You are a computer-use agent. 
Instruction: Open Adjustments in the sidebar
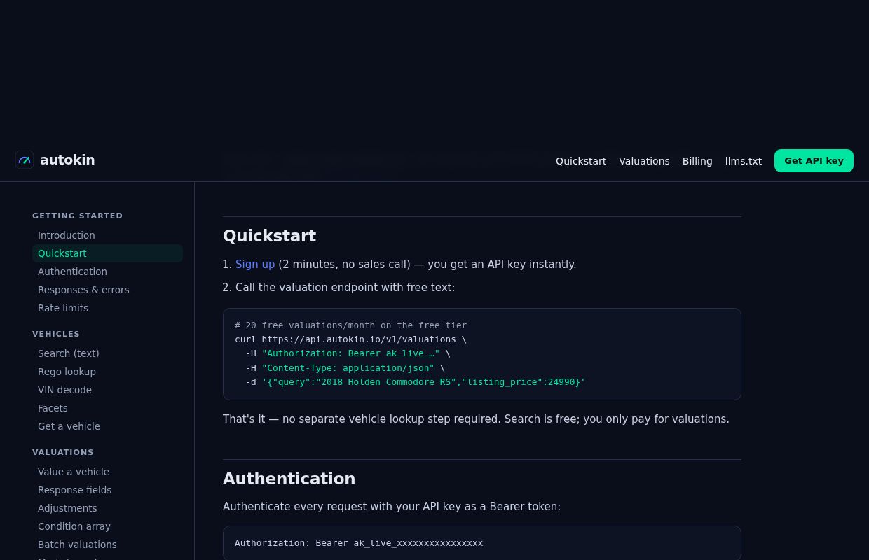[x=107, y=508]
